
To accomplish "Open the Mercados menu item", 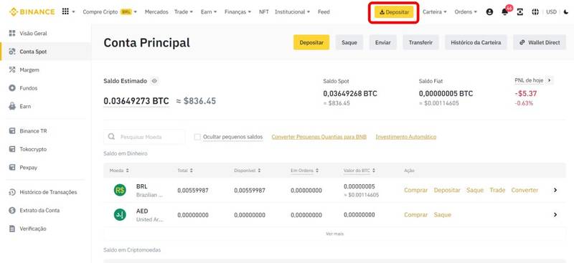I will (156, 12).
